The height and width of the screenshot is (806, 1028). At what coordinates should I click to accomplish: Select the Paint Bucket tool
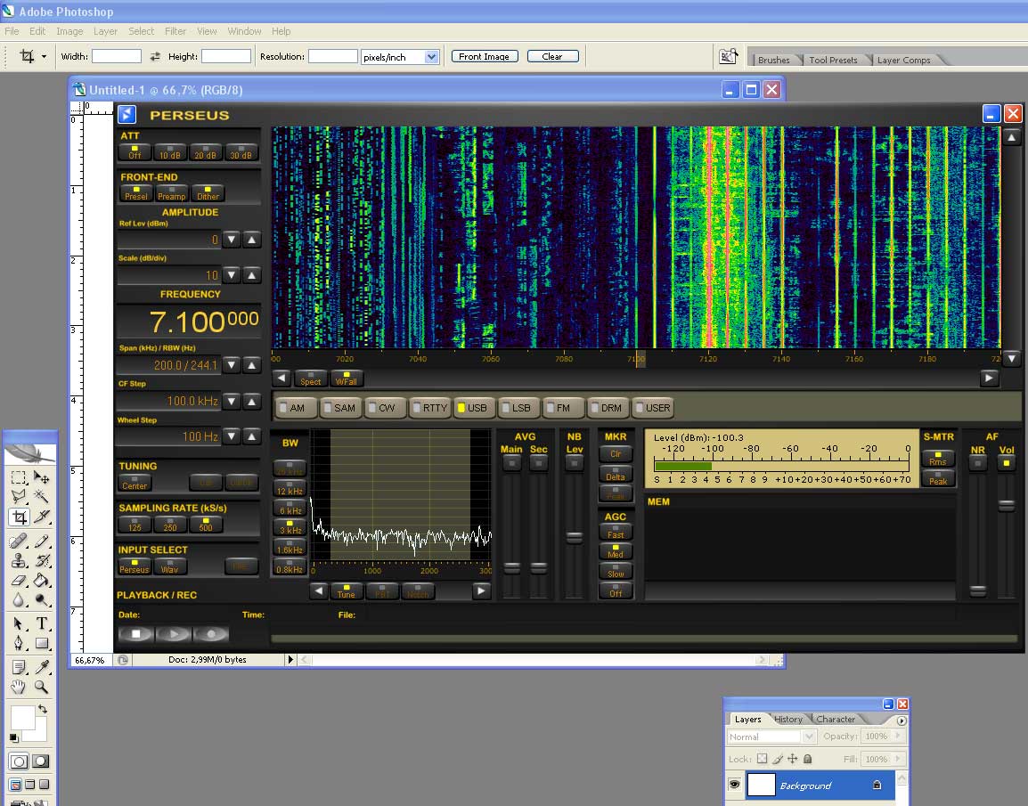click(41, 580)
